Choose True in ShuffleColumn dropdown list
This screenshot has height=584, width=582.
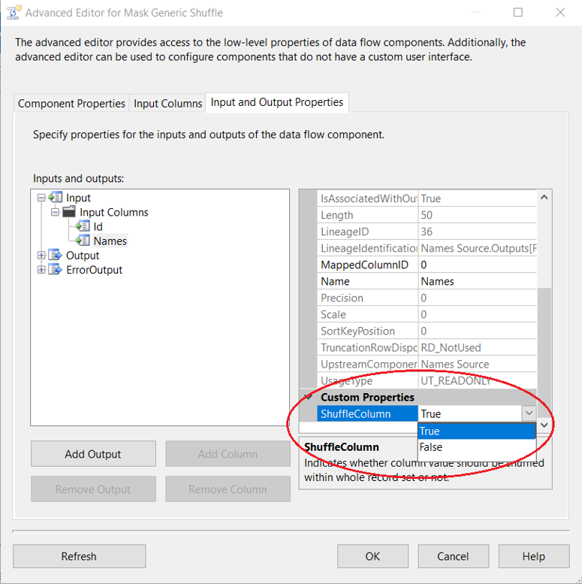[430, 431]
